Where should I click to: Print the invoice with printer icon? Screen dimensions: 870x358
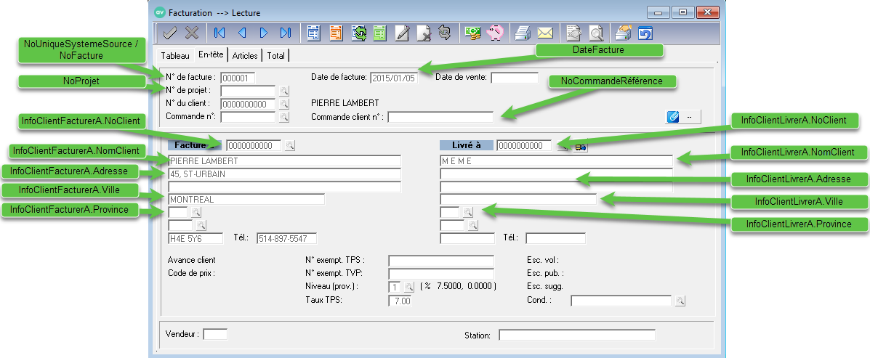pos(523,33)
